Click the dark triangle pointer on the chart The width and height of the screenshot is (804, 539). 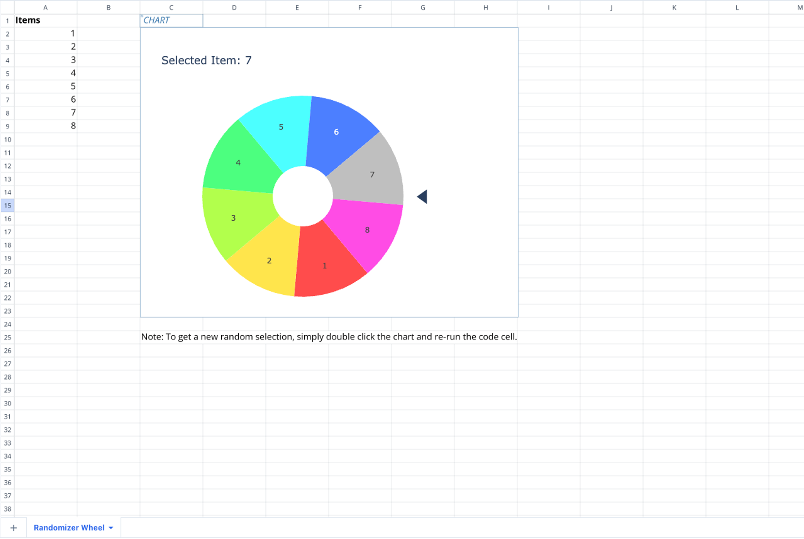point(422,197)
